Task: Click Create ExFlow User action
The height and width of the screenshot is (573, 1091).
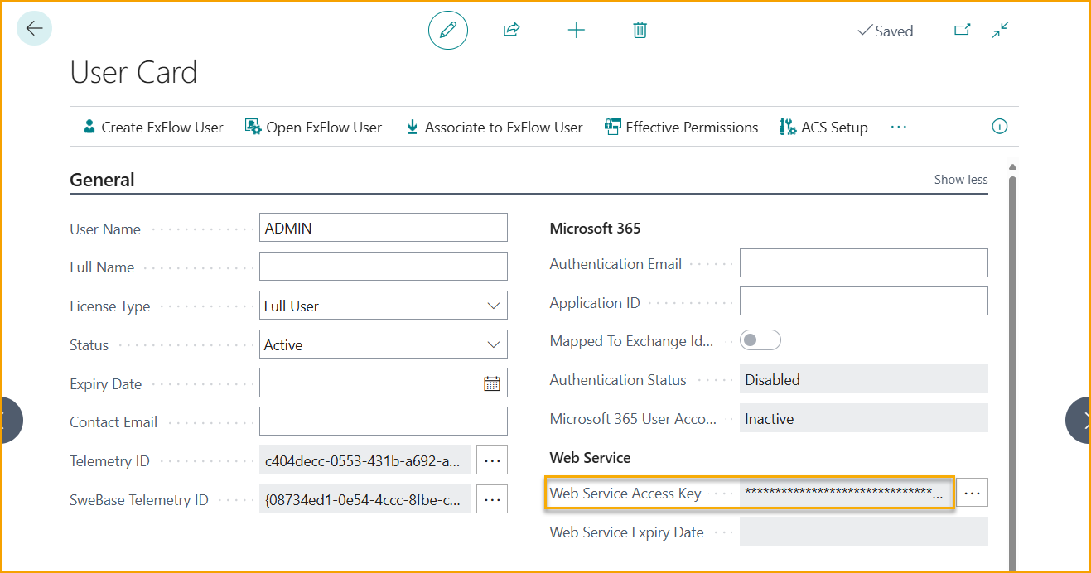Action: click(x=153, y=128)
